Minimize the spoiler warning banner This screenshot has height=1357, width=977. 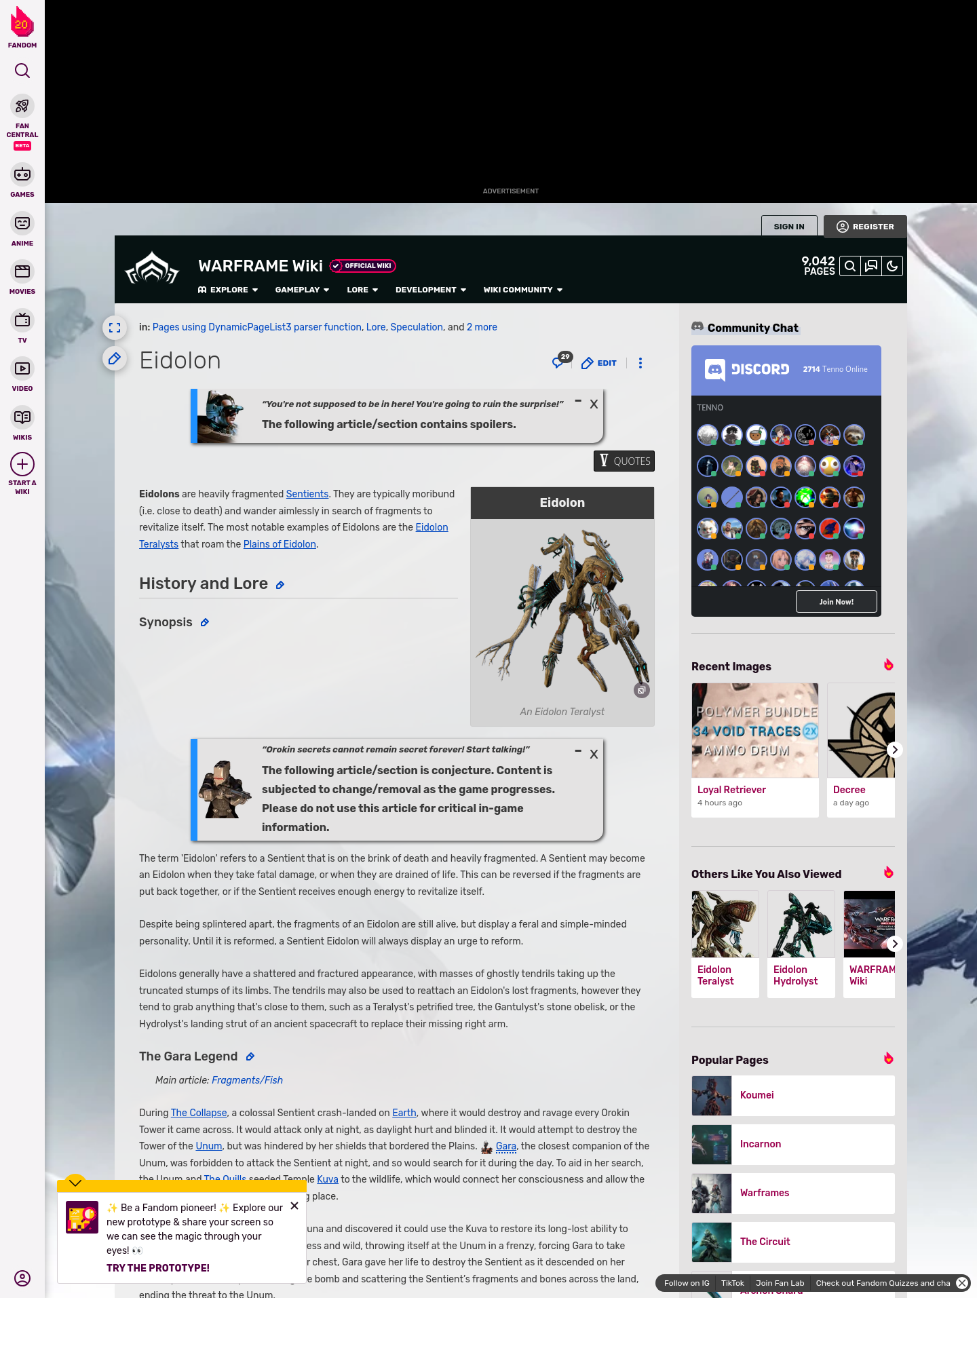(578, 402)
